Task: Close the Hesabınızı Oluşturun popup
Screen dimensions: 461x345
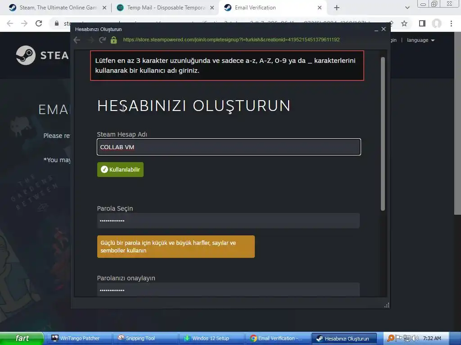Action: pyautogui.click(x=384, y=29)
